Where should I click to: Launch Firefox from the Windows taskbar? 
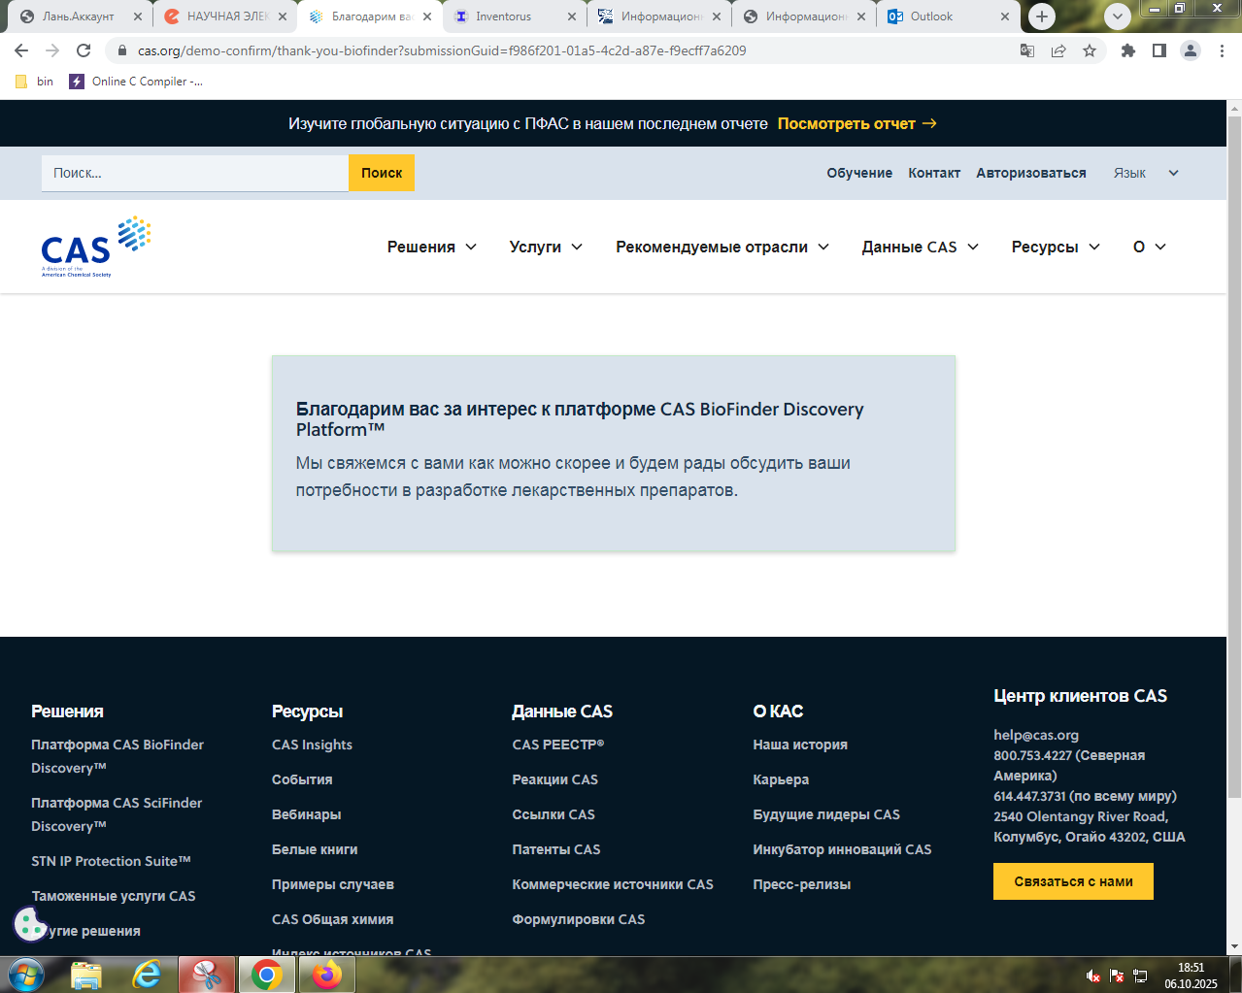point(327,975)
